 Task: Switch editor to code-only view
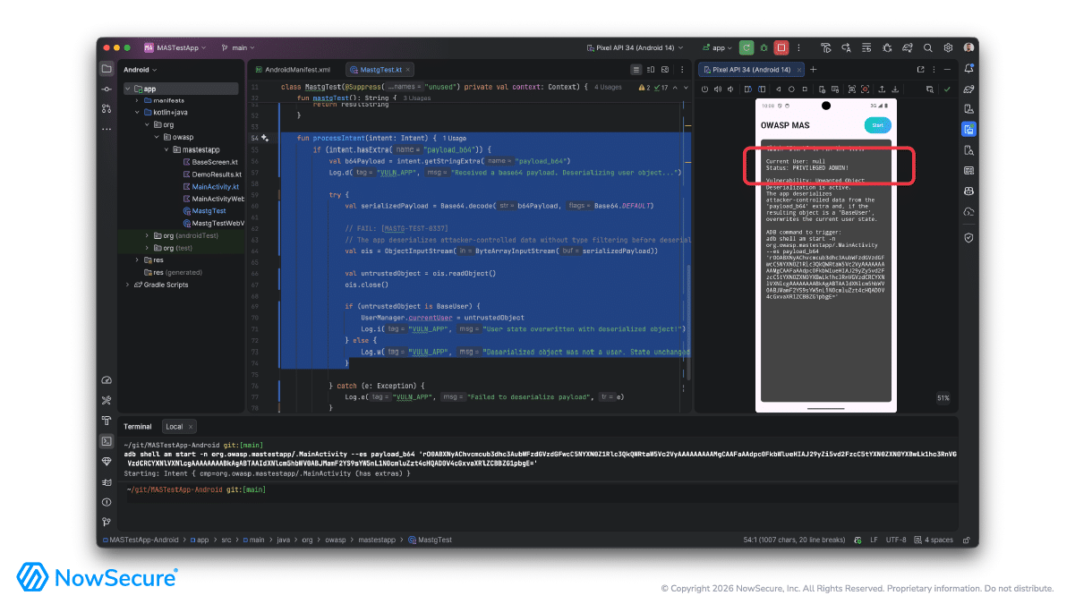636,69
